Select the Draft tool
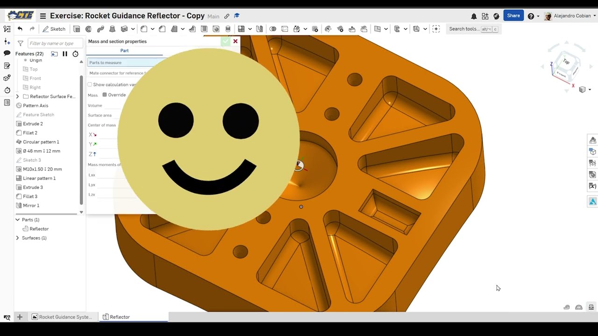 [x=174, y=29]
